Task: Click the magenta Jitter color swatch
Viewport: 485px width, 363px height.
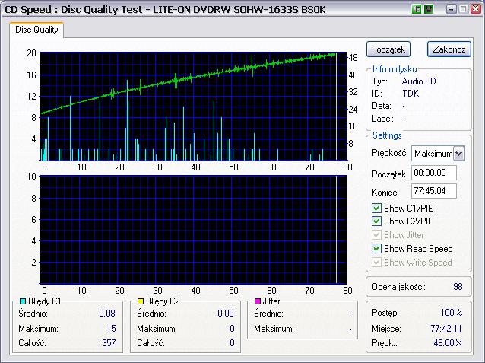Action: coord(258,301)
